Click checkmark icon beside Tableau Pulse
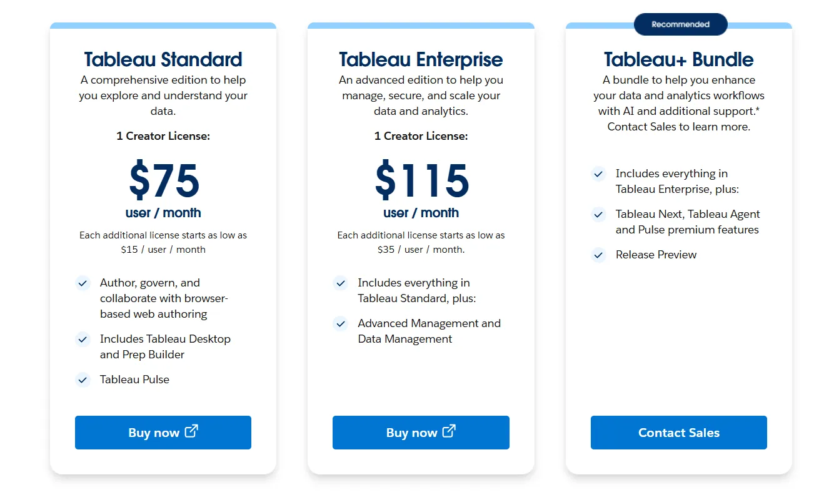Screen dimensions: 824x495 [83, 380]
